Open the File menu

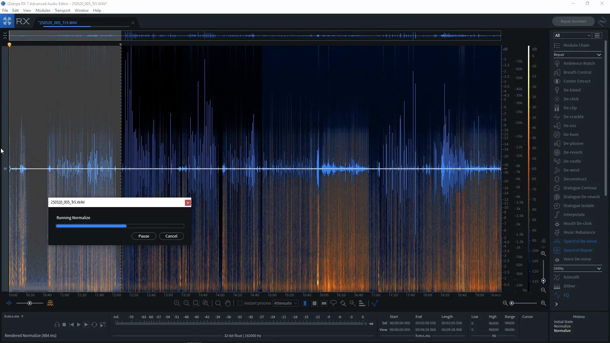(x=5, y=10)
